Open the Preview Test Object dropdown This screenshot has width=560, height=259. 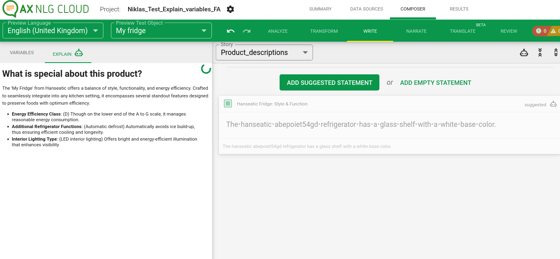pyautogui.click(x=161, y=31)
